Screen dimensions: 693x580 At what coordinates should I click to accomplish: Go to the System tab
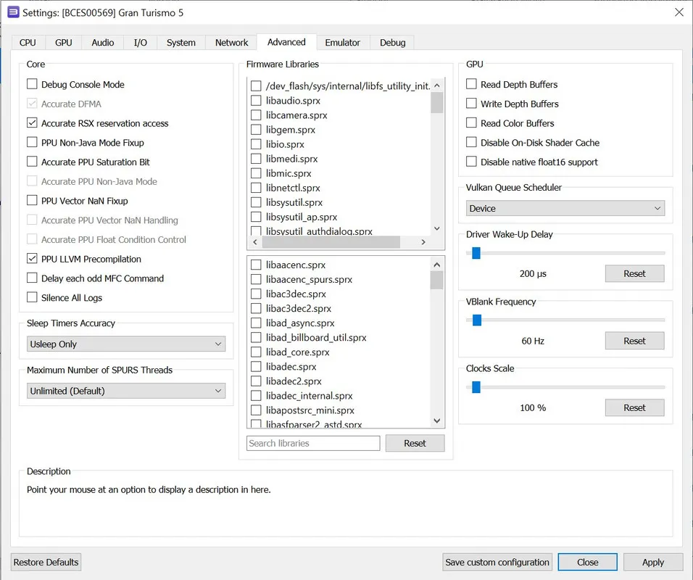tap(180, 43)
